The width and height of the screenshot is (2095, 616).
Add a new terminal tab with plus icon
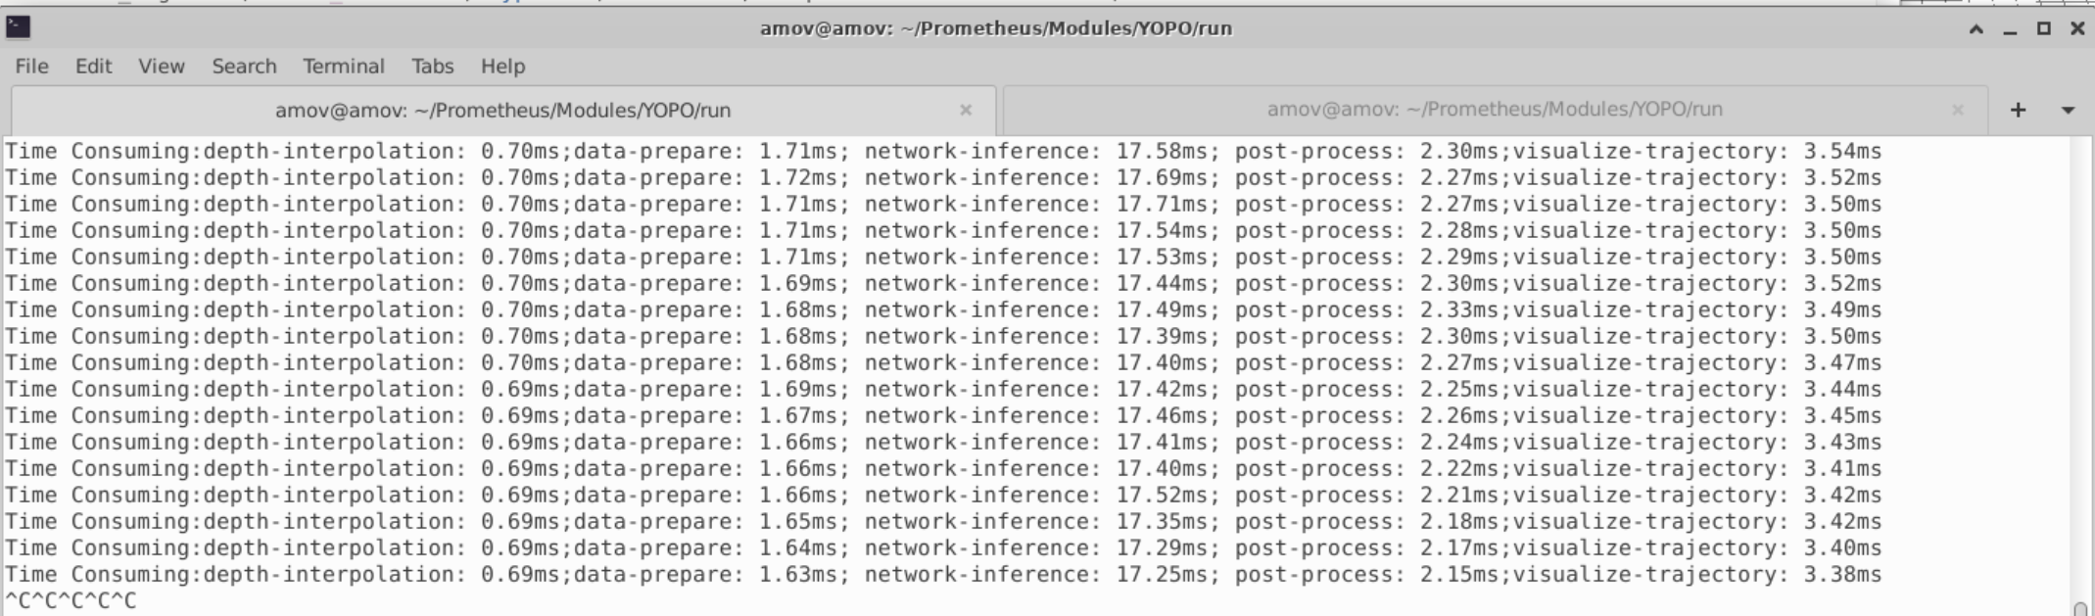pyautogui.click(x=2018, y=111)
